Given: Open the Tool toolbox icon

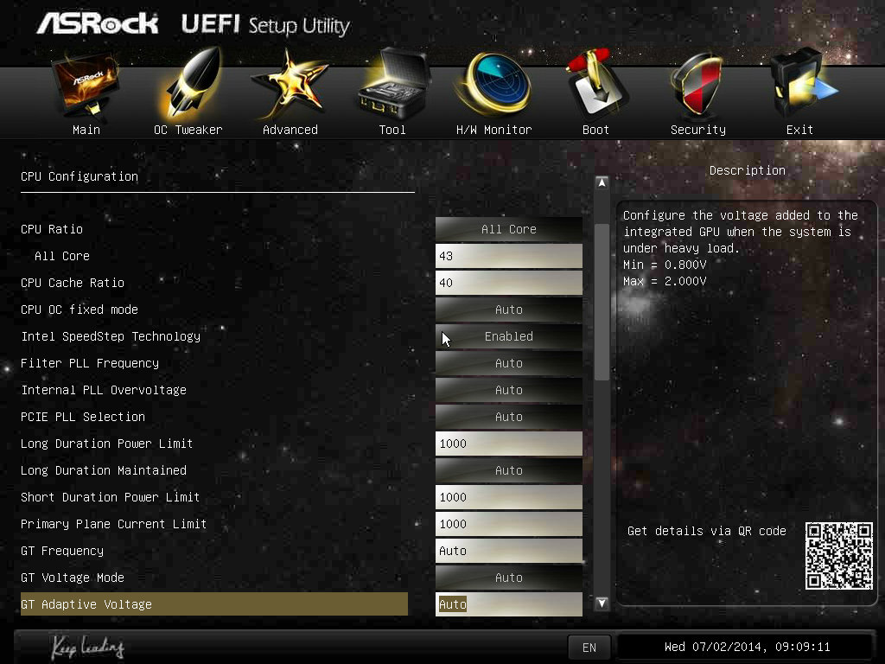Looking at the screenshot, I should (x=392, y=84).
